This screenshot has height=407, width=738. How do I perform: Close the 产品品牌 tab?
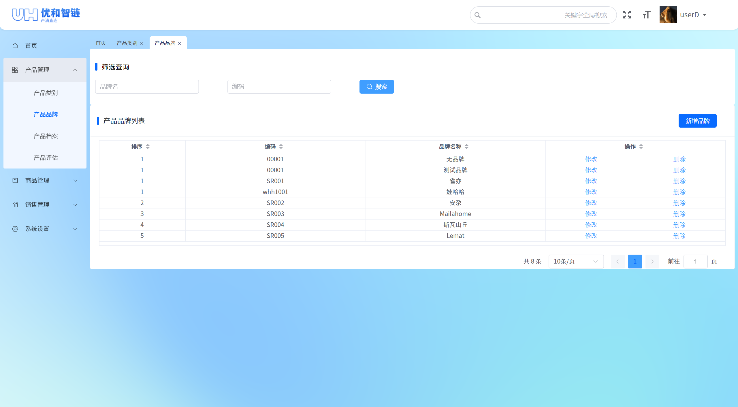click(179, 43)
